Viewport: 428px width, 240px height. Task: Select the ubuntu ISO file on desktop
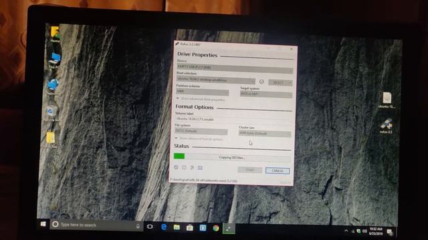(x=387, y=100)
